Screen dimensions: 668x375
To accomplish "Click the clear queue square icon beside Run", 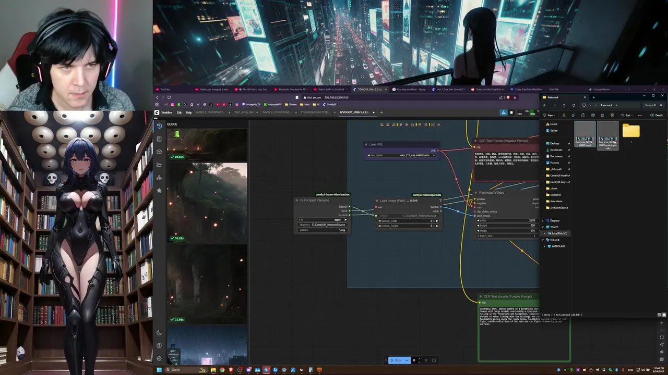I will click(x=434, y=360).
